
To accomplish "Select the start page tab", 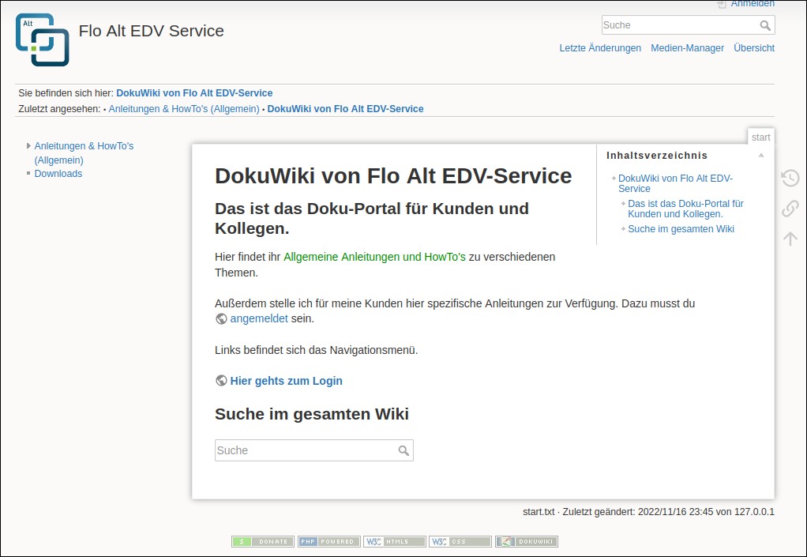I will [x=760, y=137].
